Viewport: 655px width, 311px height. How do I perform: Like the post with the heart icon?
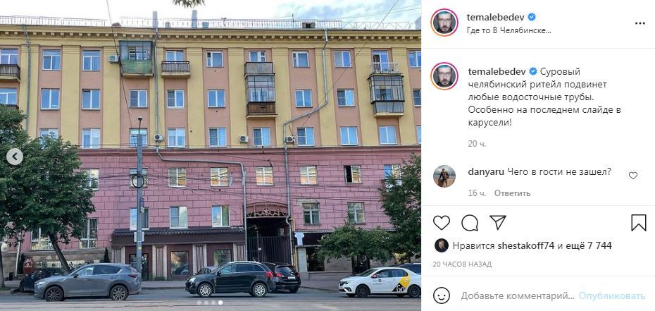pos(441,223)
